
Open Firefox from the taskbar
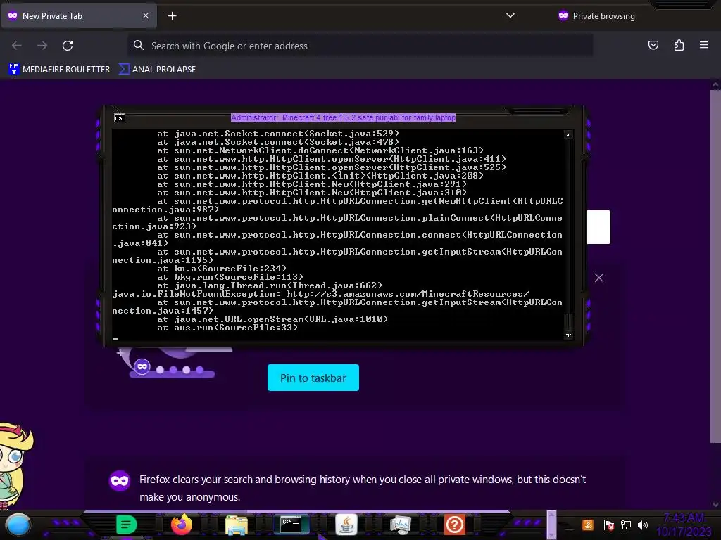pos(182,525)
